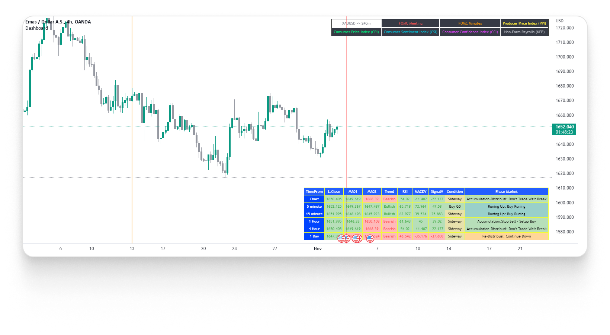
Task: Click the XAUUSD => 240m cell
Action: (356, 23)
